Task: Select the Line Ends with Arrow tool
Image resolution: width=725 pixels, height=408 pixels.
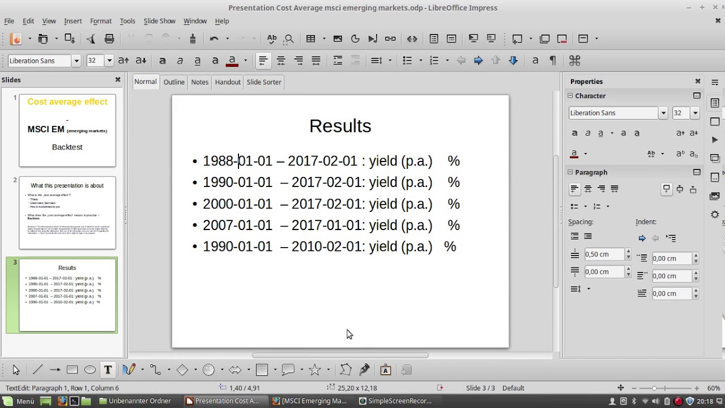Action: [55, 370]
